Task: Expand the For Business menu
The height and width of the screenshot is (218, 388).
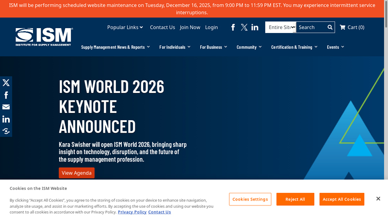Action: click(x=213, y=47)
